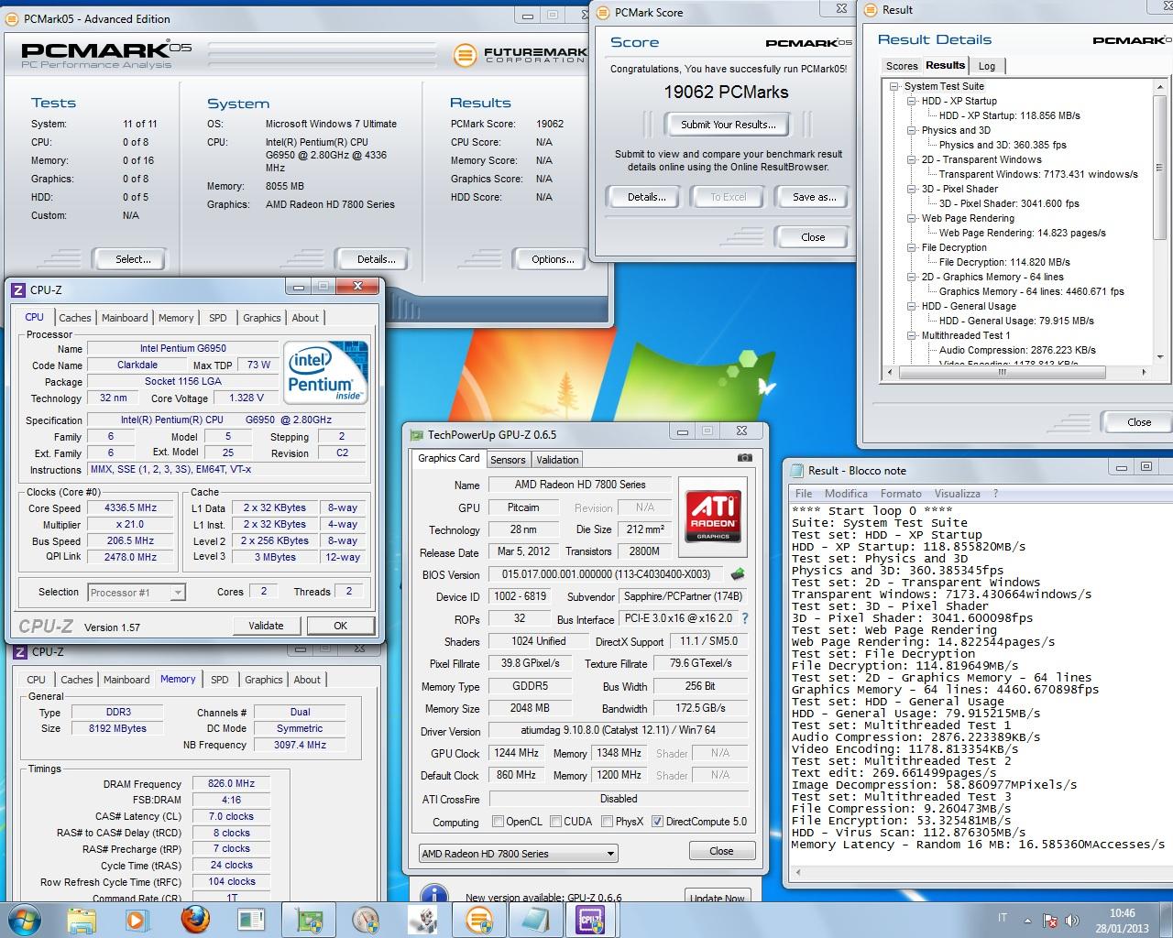Click the IT language indicator in the tray
The height and width of the screenshot is (938, 1173).
(1003, 918)
